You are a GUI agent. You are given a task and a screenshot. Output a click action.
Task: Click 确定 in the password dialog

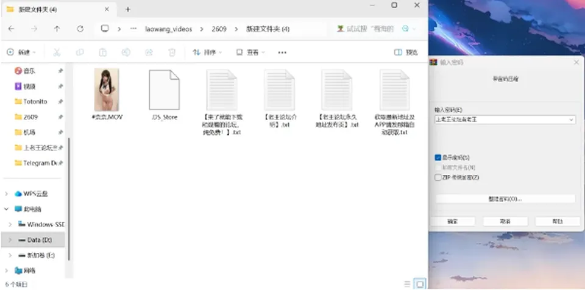tap(453, 221)
